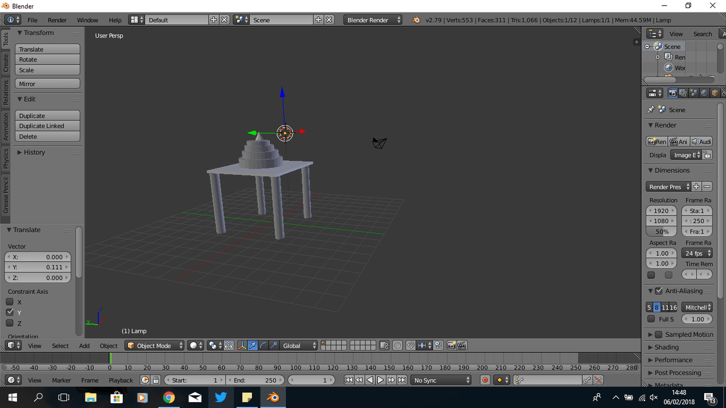726x408 pixels.
Task: Open the Render menu in top bar
Action: coord(57,20)
